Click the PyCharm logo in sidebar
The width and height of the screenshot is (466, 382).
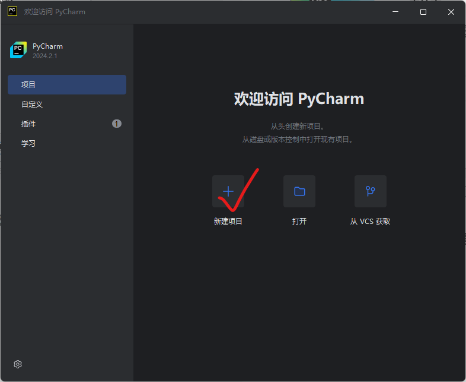(18, 50)
